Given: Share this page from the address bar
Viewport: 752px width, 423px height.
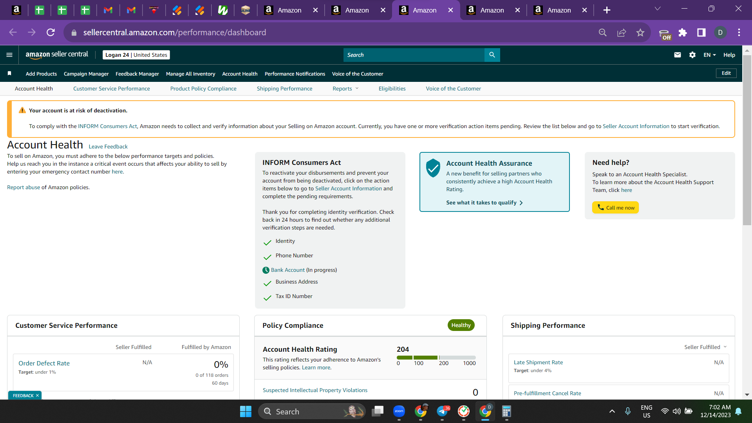Looking at the screenshot, I should (x=622, y=33).
